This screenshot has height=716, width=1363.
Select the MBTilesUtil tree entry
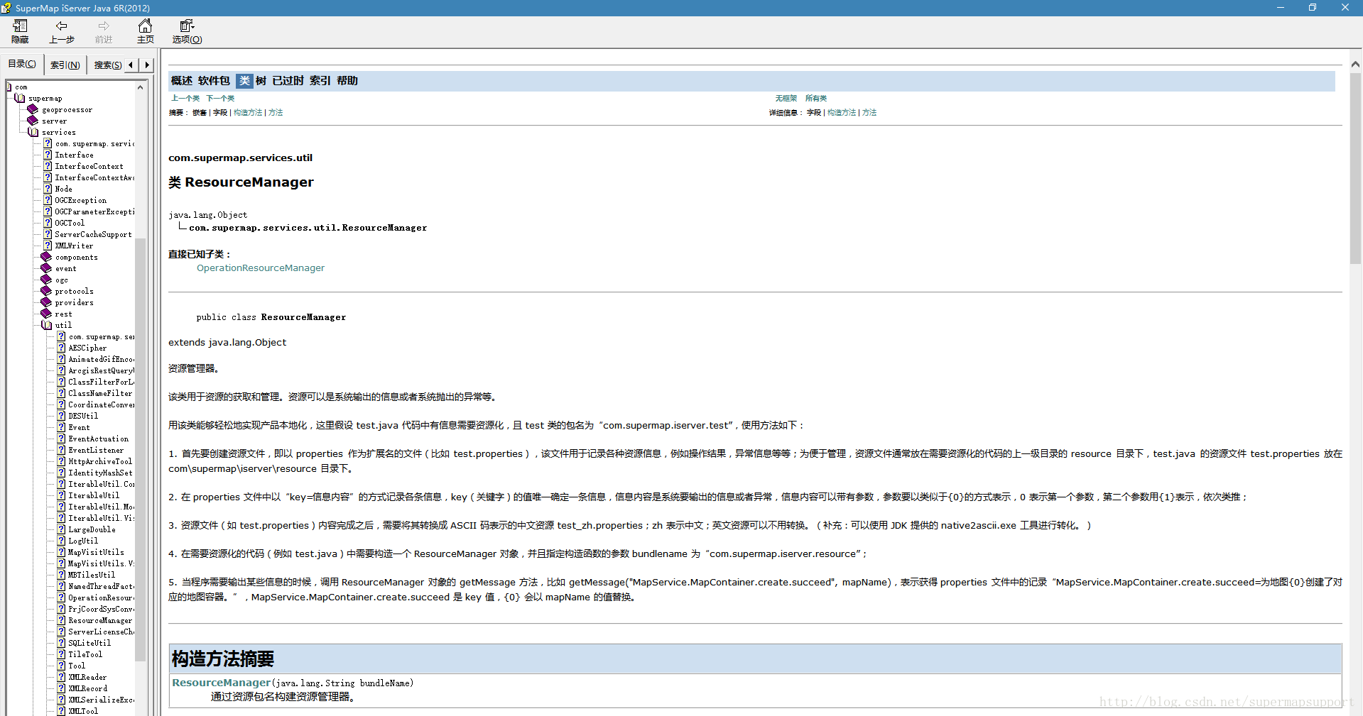pyautogui.click(x=92, y=575)
